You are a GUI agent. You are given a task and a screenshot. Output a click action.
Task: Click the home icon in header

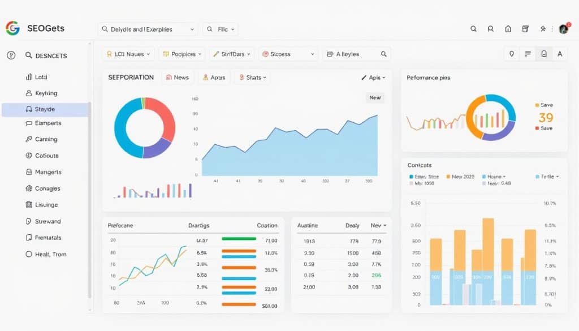point(508,29)
